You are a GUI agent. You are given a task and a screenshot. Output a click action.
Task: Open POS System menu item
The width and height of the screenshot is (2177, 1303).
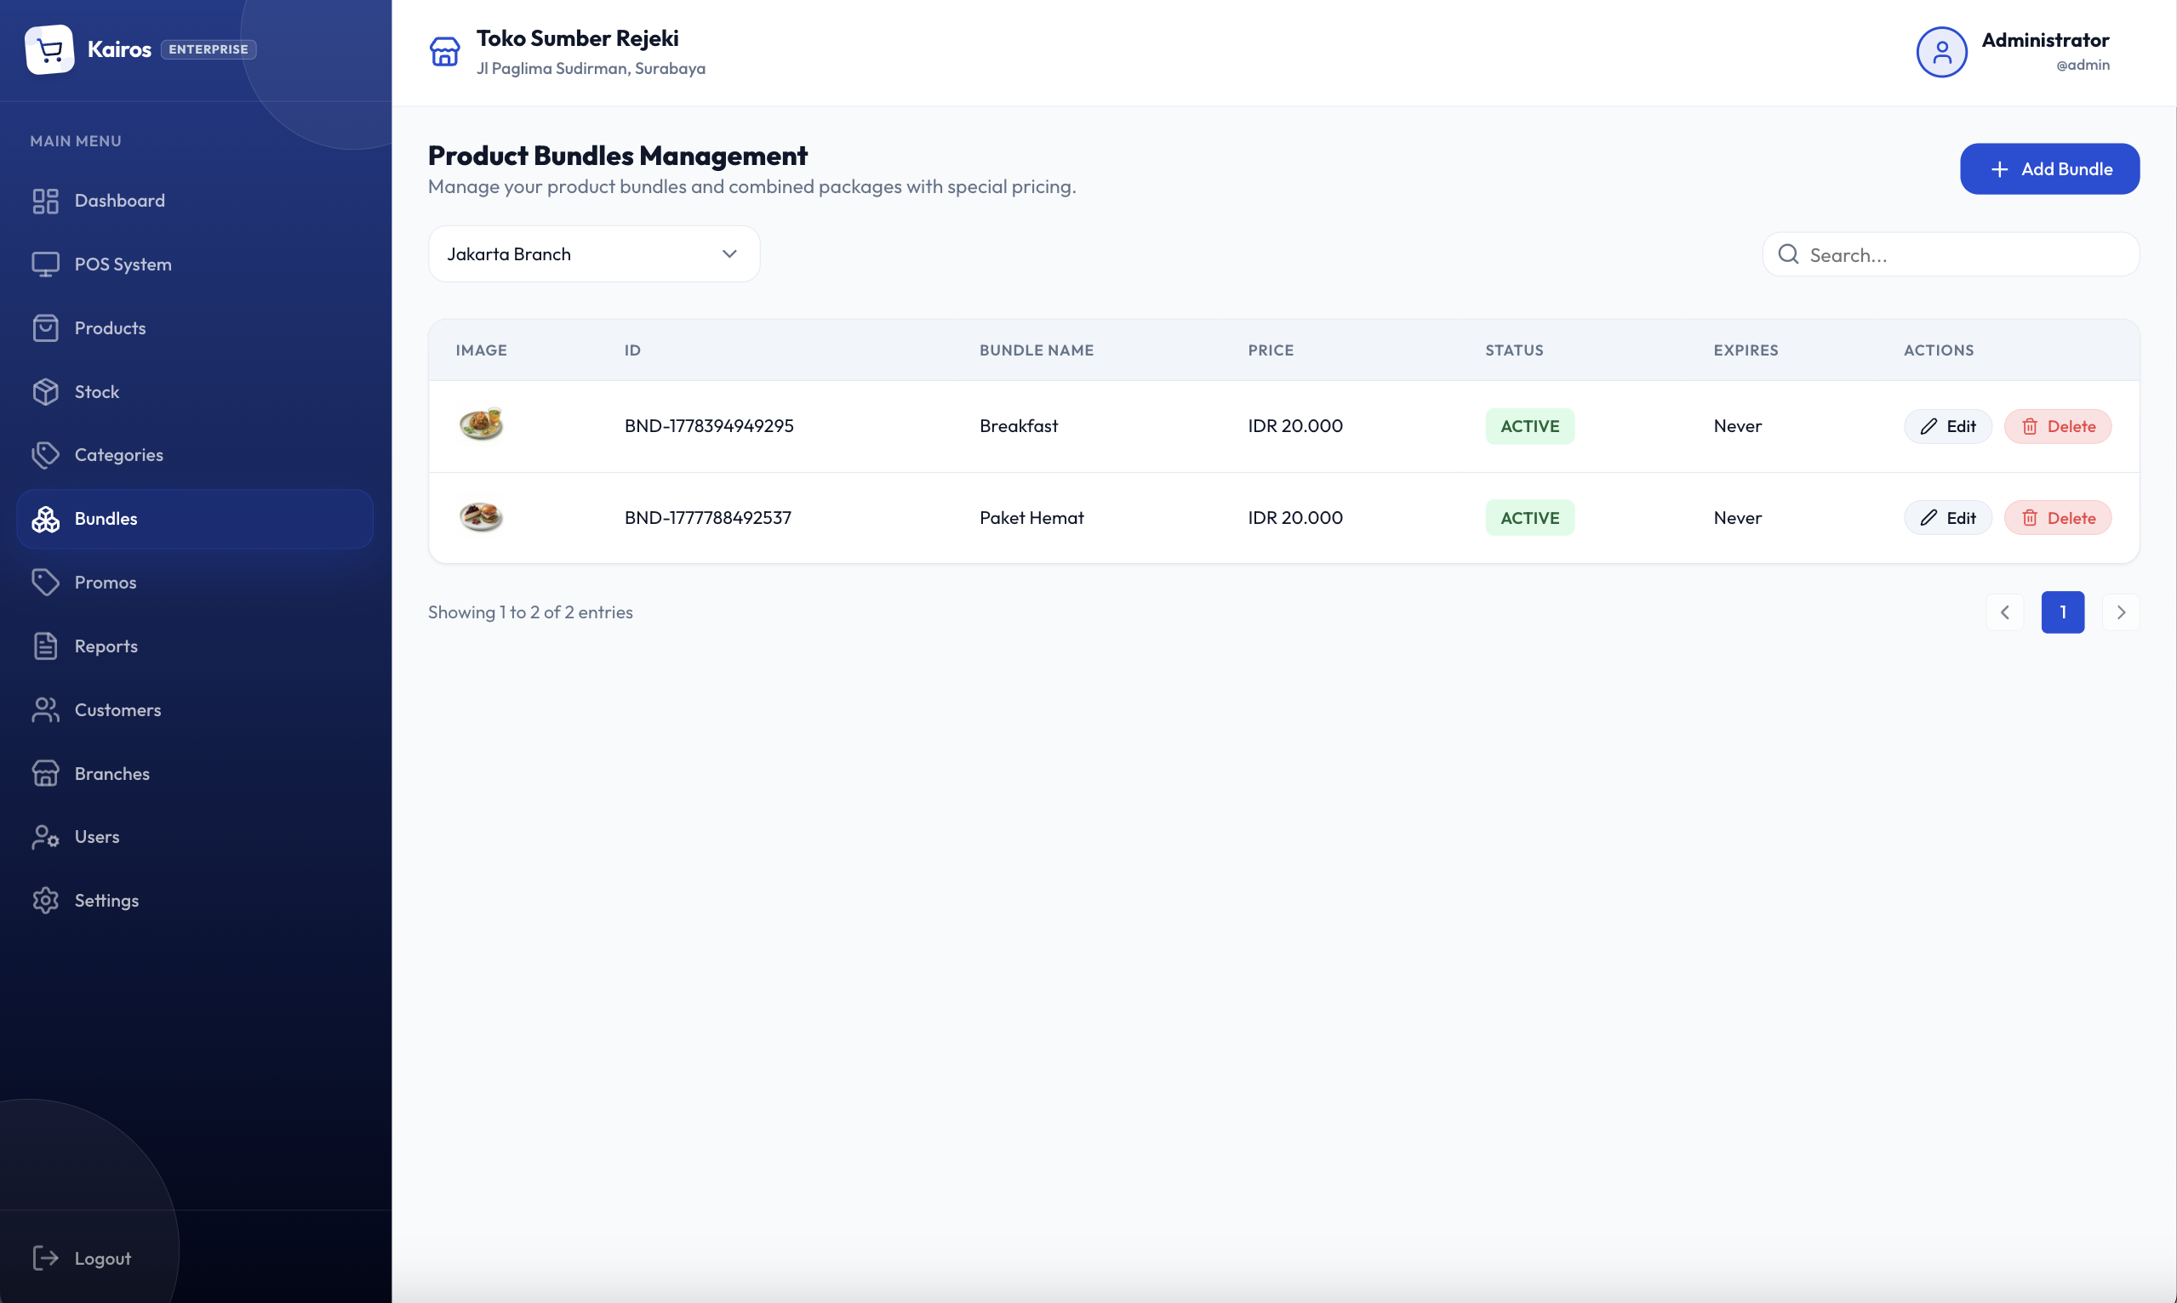click(195, 265)
